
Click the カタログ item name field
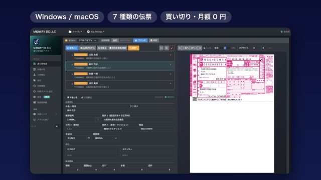pyautogui.click(x=92, y=149)
